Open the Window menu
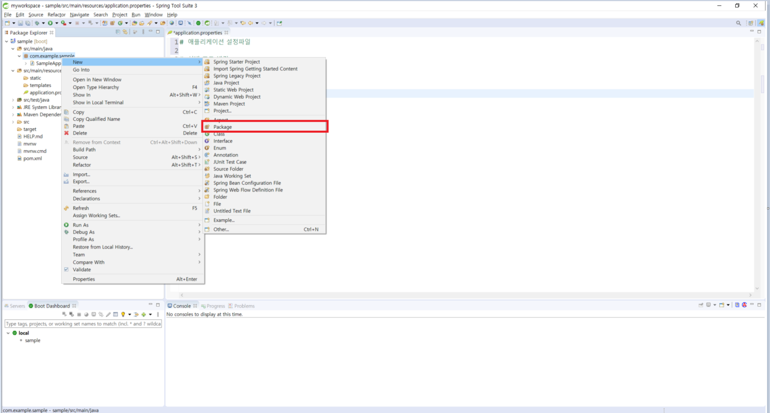This screenshot has width=770, height=413. (154, 14)
